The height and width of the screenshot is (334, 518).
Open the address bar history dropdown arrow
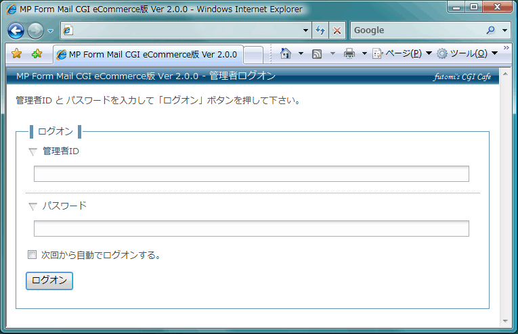[x=305, y=30]
